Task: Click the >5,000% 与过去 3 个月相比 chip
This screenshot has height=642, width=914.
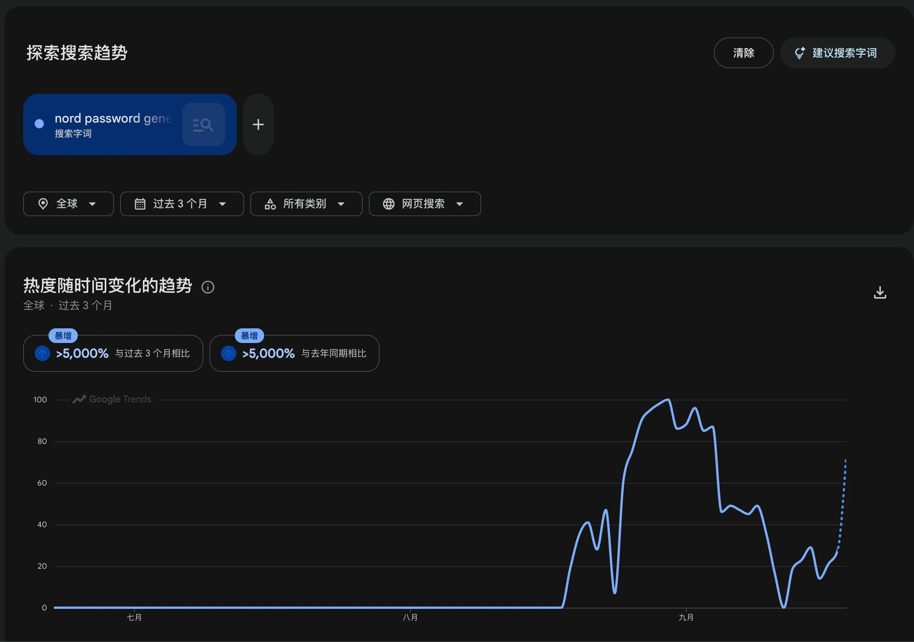Action: click(x=113, y=353)
